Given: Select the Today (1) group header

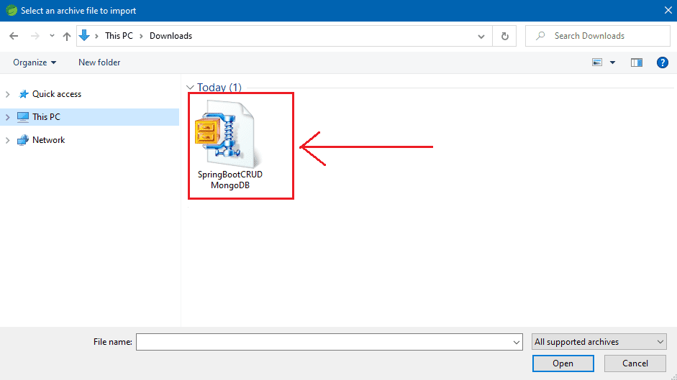Looking at the screenshot, I should pos(219,87).
